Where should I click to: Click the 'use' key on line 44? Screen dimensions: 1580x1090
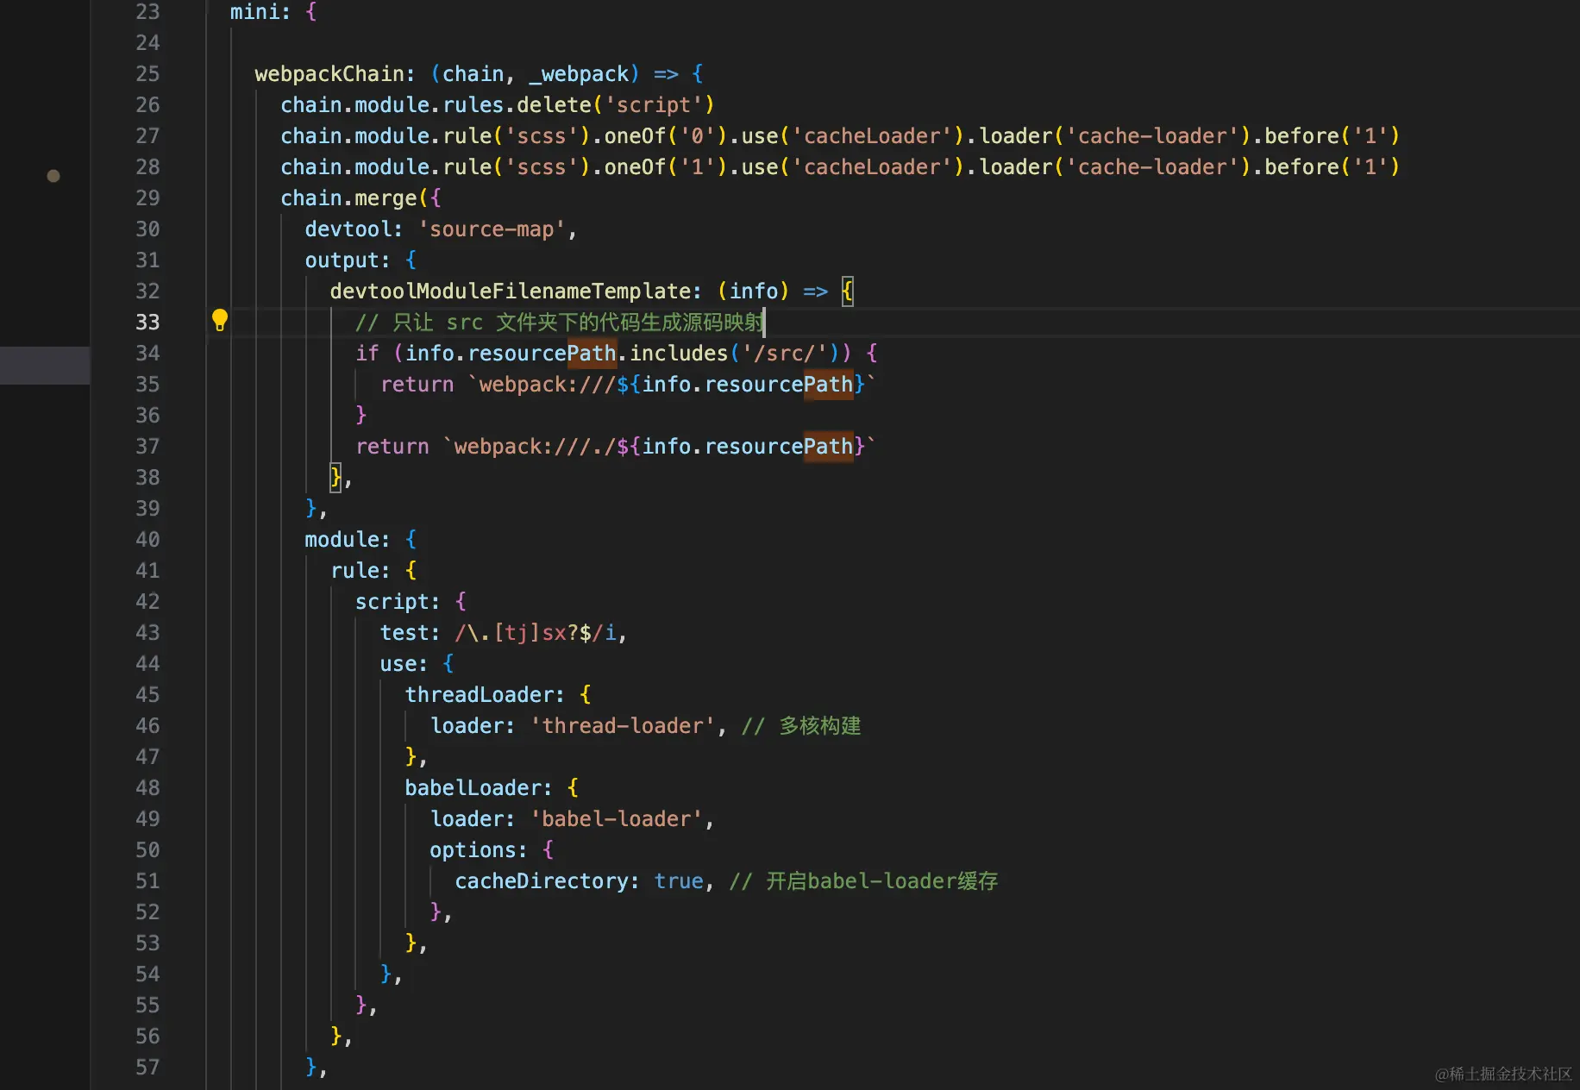[398, 664]
